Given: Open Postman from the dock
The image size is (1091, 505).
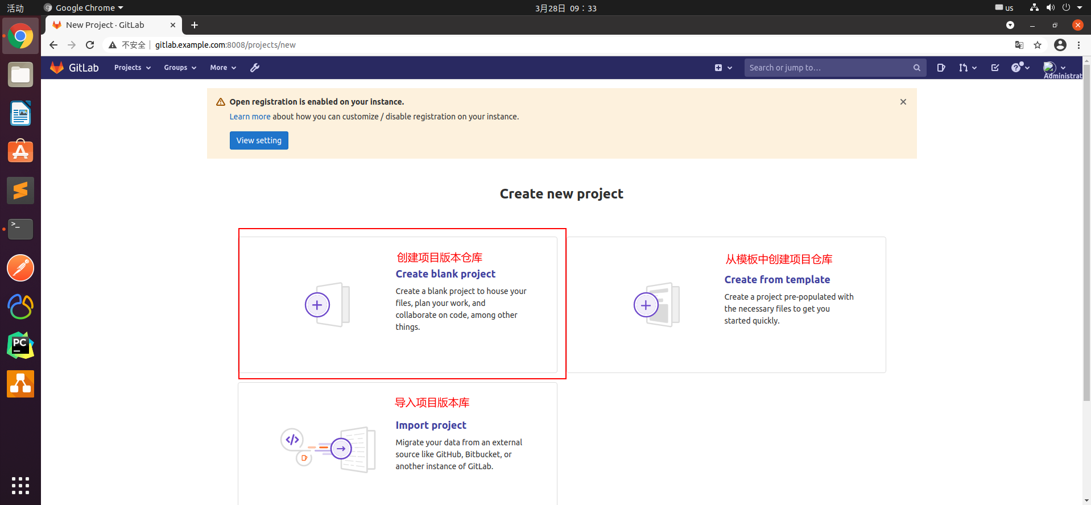Looking at the screenshot, I should (x=20, y=268).
